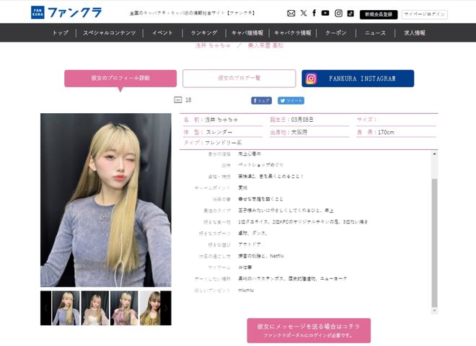Click the type value フレンドリー系
The image size is (476, 346).
coord(223,143)
